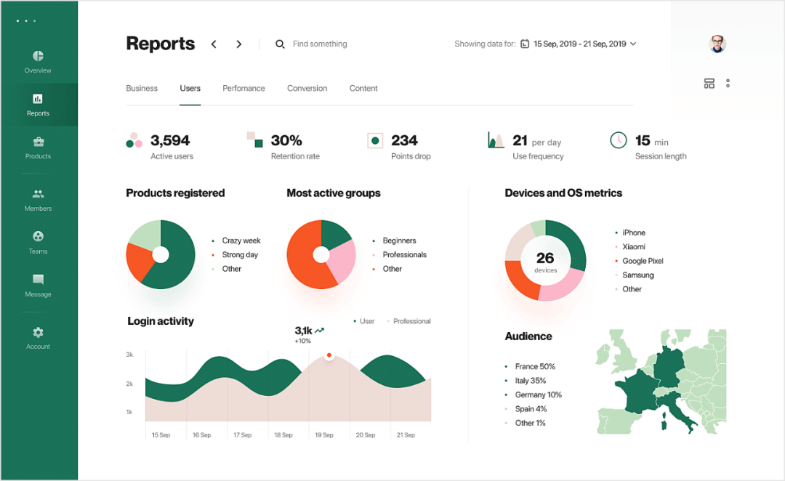Open the user profile avatar
Screen dimensions: 785x481
pos(717,44)
